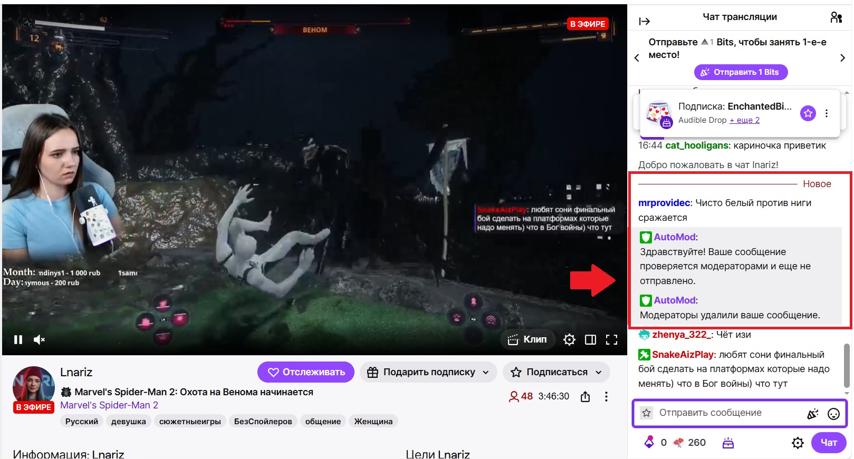Click the viewer count 48

tap(521, 396)
